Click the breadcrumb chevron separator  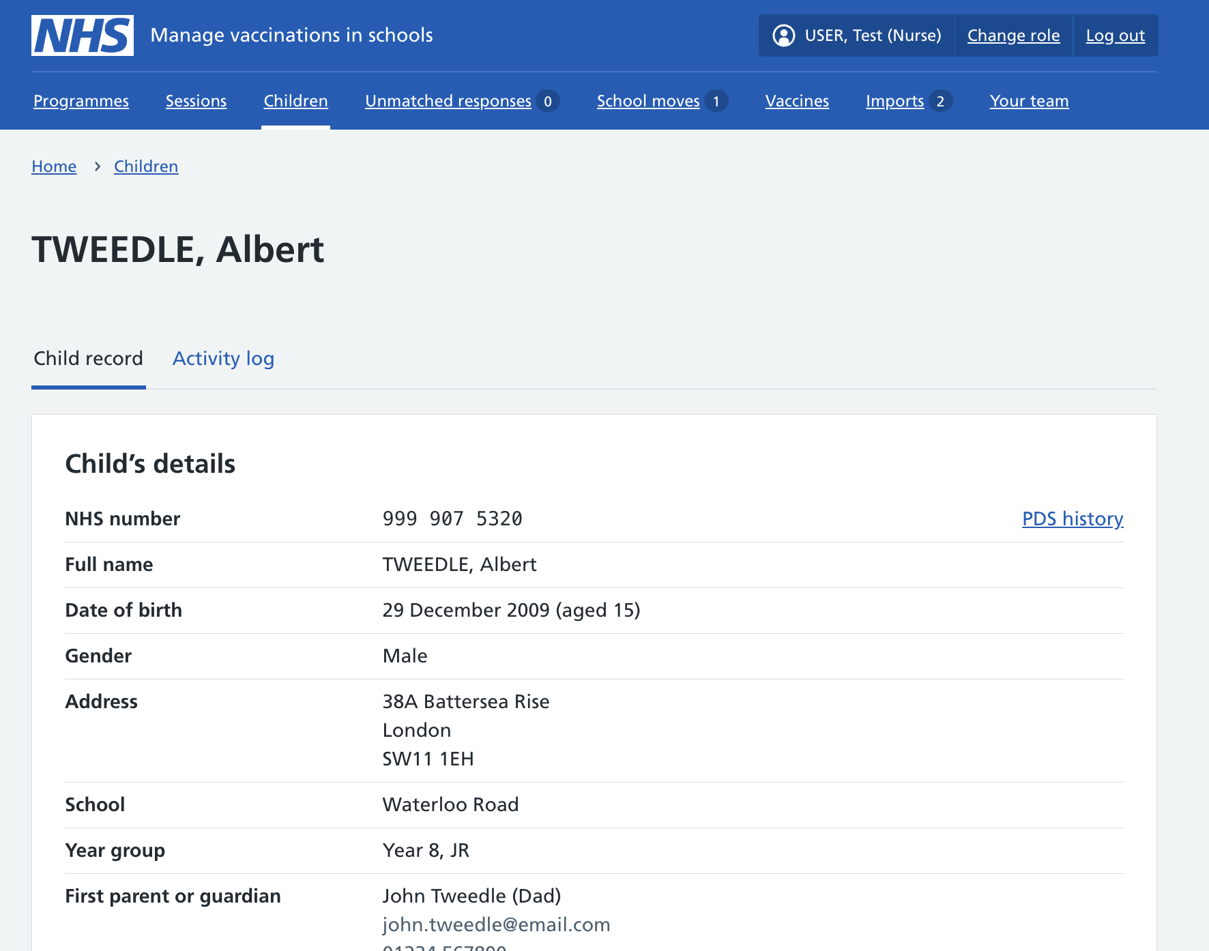coord(98,166)
